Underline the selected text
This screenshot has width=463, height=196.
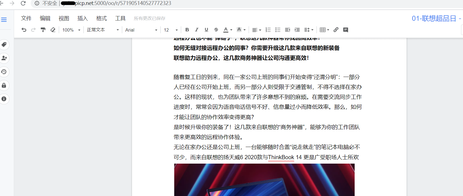[206, 30]
